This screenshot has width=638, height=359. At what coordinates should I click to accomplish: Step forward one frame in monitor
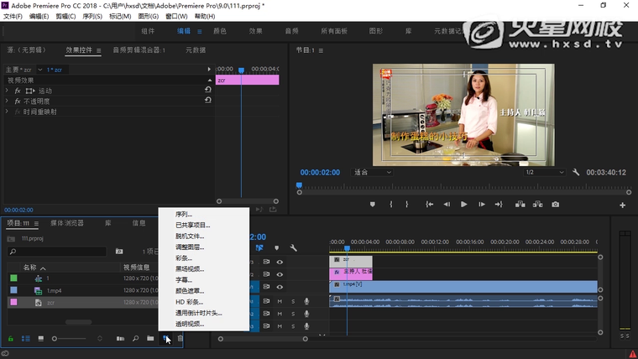pos(481,204)
